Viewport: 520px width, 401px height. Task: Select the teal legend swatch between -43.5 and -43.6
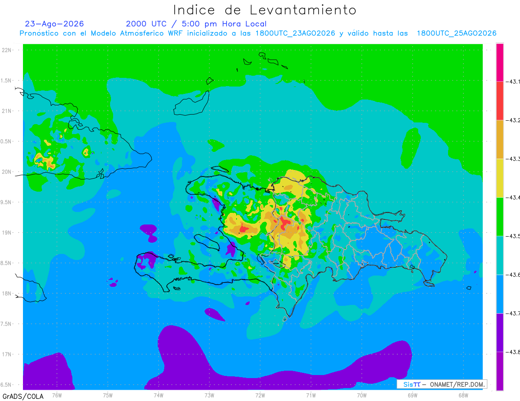point(500,255)
